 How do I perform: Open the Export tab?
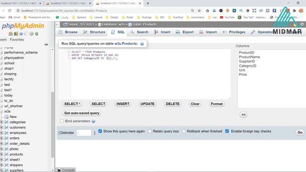[x=185, y=32]
